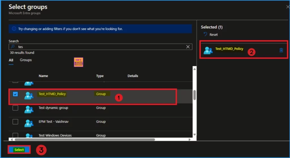Click the info icon in the filter banner
This screenshot has height=158, width=290.
(x=14, y=29)
